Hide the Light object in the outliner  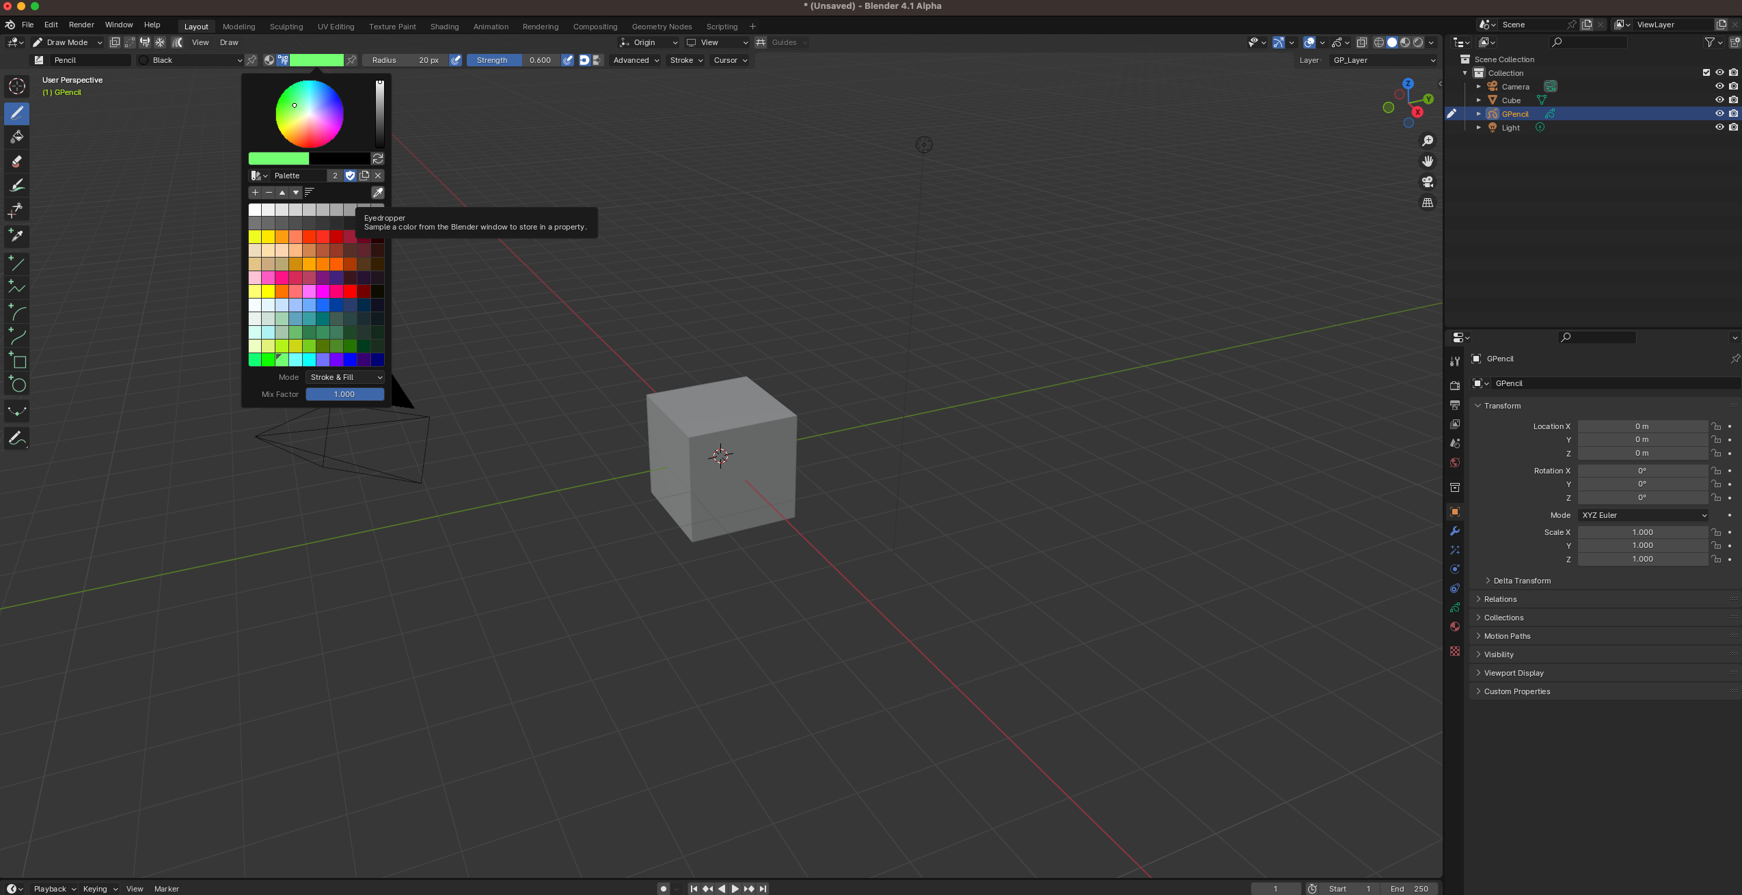(x=1719, y=127)
